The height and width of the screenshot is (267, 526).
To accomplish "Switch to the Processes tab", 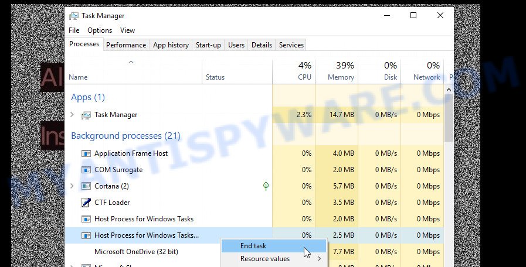I will 84,44.
